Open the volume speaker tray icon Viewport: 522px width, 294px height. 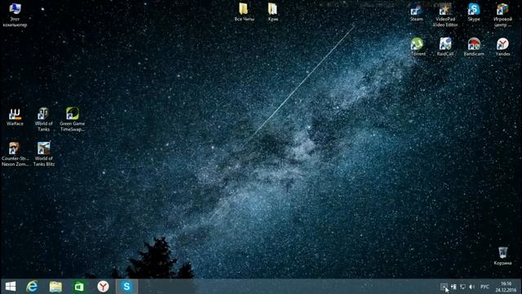471,287
